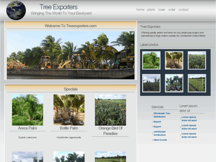Go to the plants page
This screenshot has height=162, width=216.
coord(151,10)
